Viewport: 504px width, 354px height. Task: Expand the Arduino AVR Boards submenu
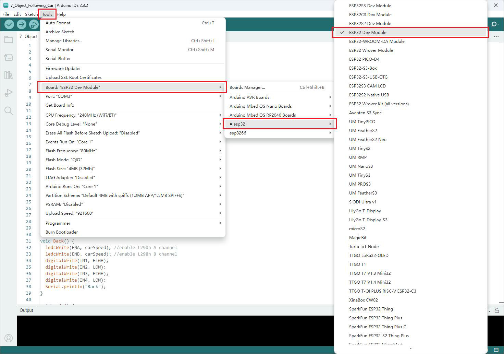pos(280,97)
